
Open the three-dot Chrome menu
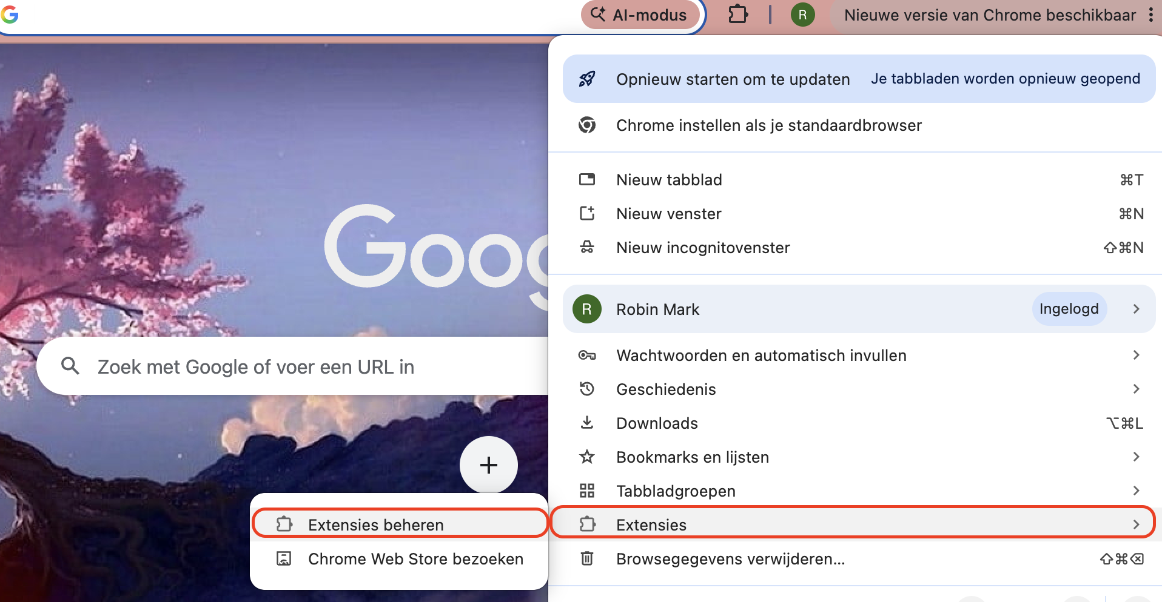click(1150, 15)
